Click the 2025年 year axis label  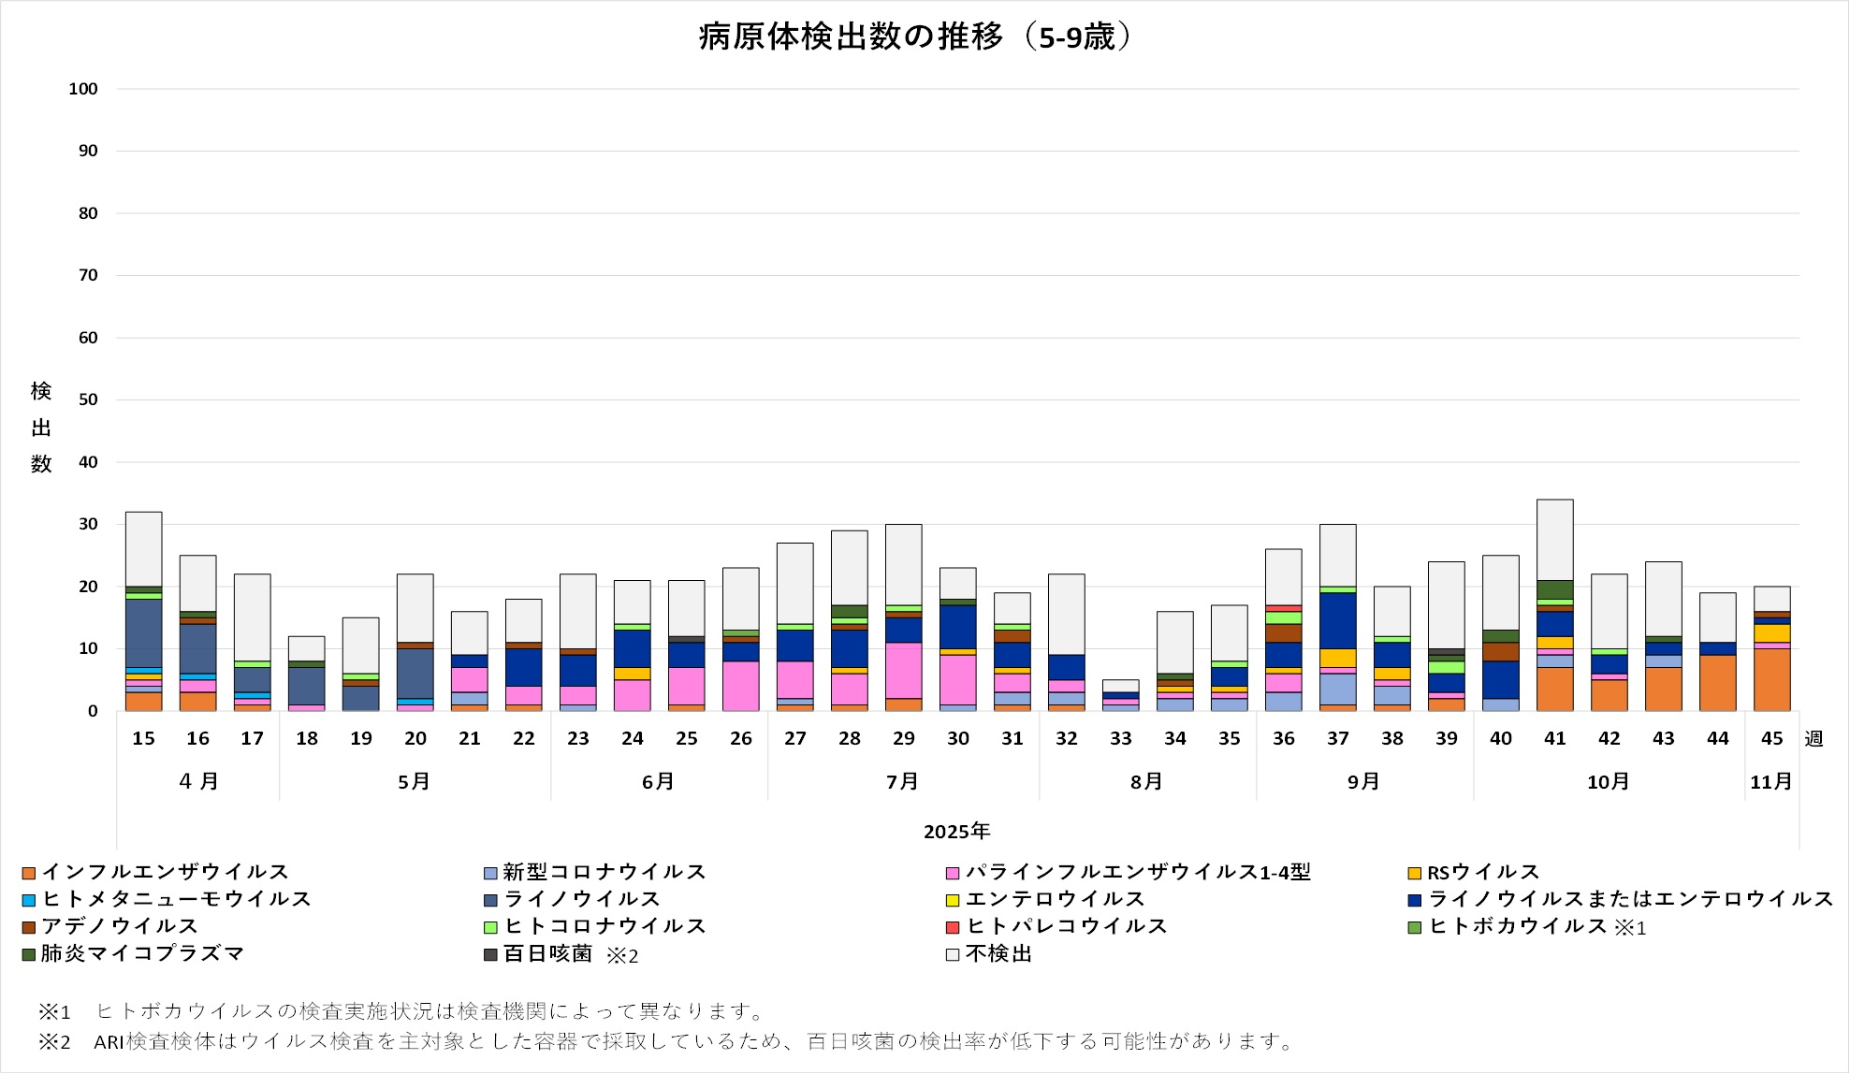(956, 831)
